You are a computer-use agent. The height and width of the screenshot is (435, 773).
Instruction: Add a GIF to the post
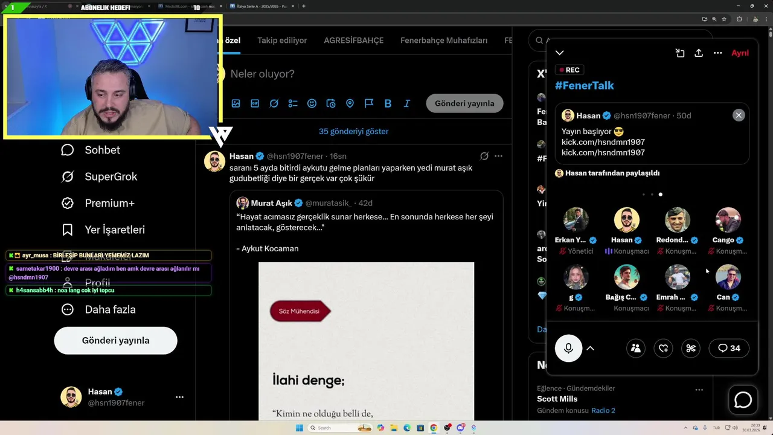tap(255, 103)
